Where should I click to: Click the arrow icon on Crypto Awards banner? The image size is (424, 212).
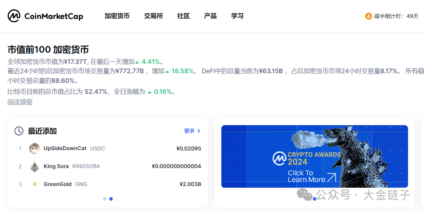331,177
